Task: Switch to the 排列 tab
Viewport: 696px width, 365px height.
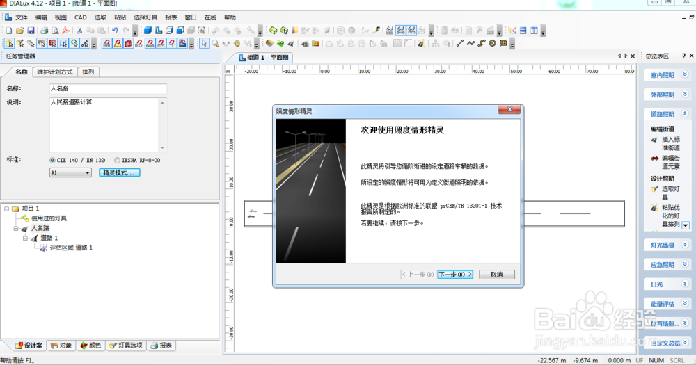Action: (x=88, y=72)
